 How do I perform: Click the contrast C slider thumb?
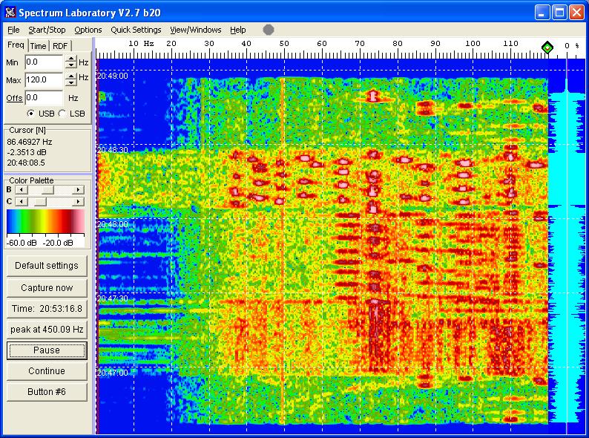[40, 202]
